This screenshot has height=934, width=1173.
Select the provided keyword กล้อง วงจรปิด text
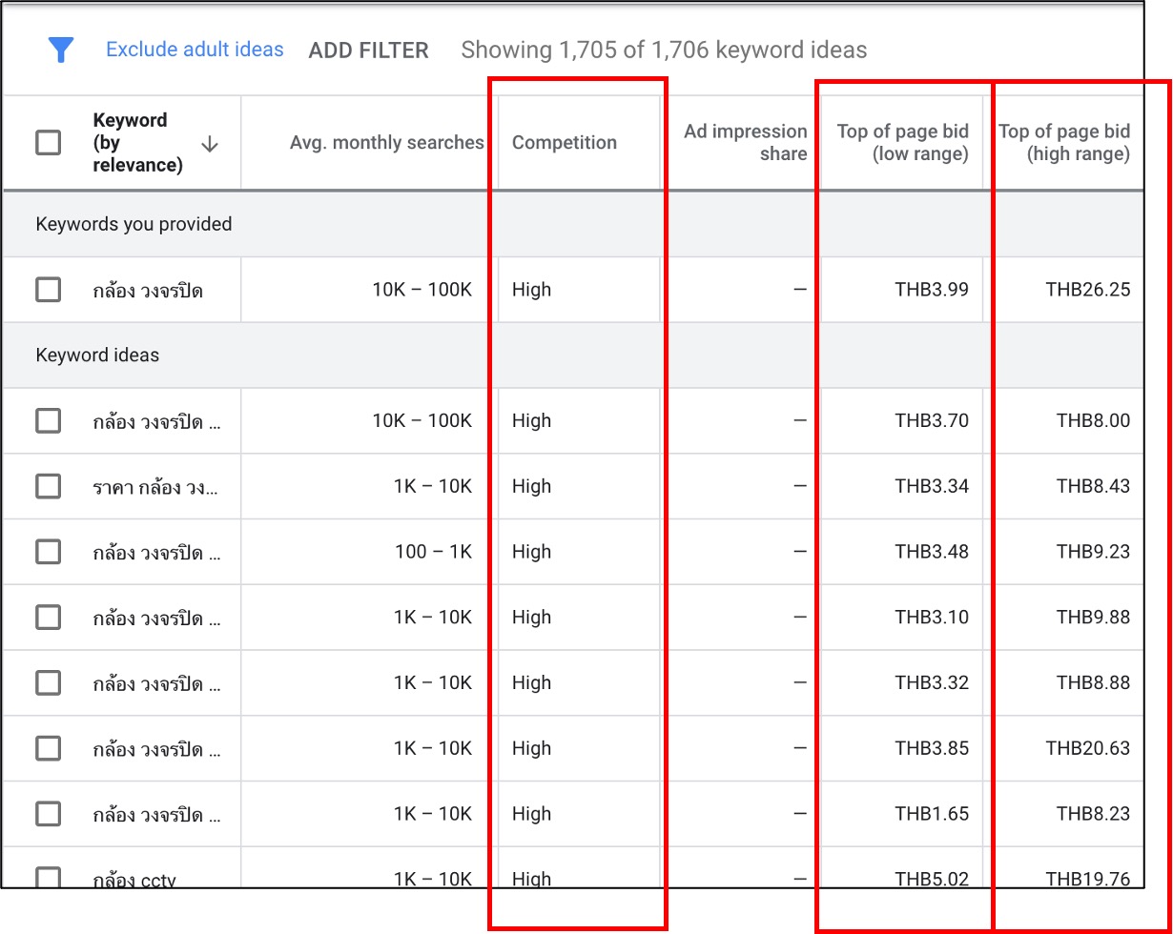pyautogui.click(x=148, y=290)
